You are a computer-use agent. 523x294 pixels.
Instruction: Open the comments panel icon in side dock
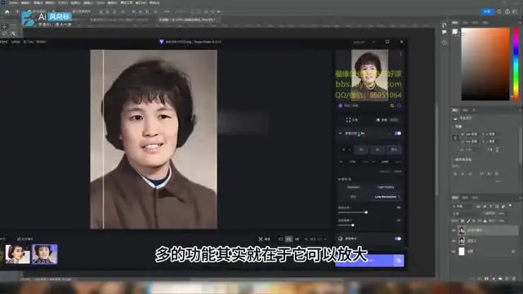click(444, 32)
